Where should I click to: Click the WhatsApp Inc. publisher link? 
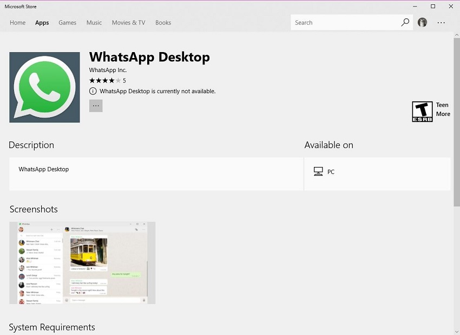(x=108, y=70)
